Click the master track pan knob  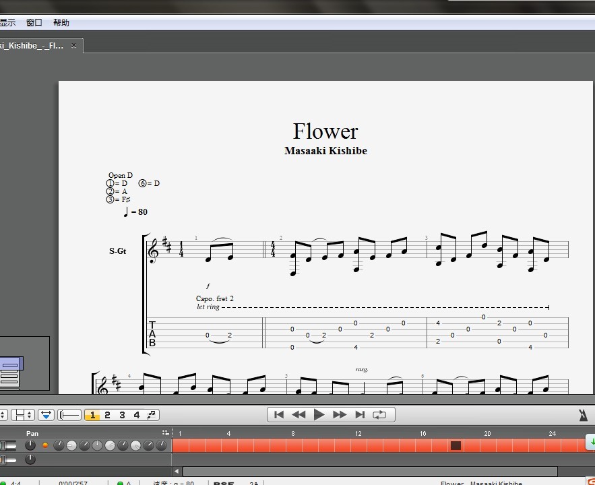point(30,459)
